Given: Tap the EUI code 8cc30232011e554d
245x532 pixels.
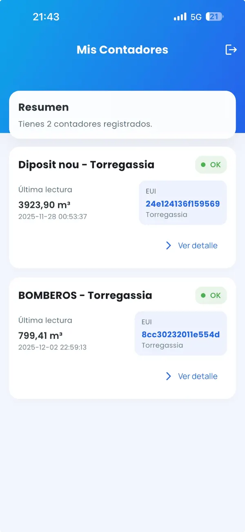Looking at the screenshot, I should click(x=180, y=334).
